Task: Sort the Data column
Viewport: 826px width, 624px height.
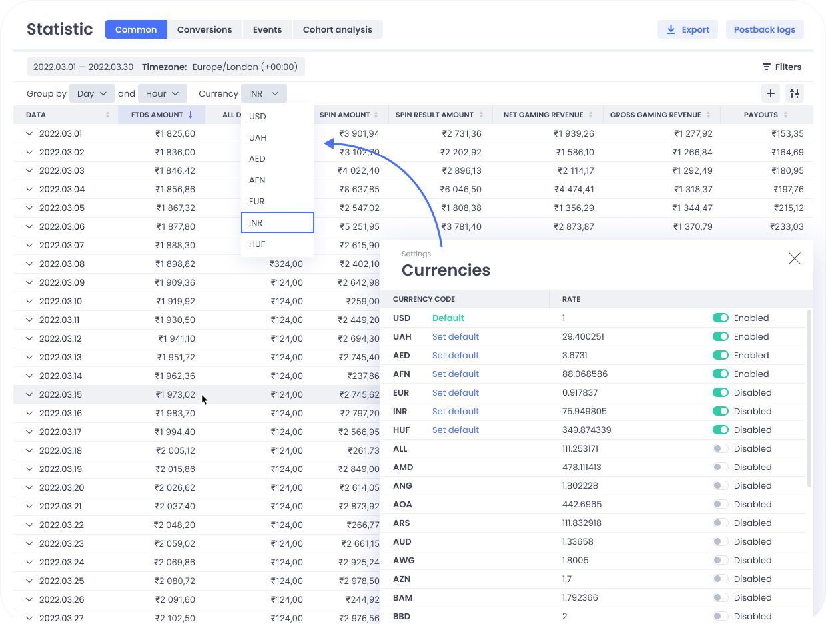Action: tap(108, 115)
